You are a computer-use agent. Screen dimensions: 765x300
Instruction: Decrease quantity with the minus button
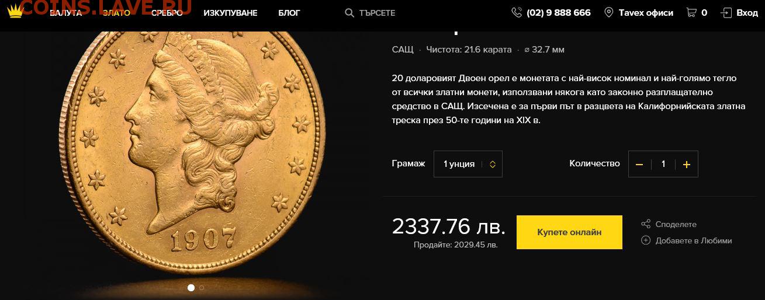click(x=639, y=165)
